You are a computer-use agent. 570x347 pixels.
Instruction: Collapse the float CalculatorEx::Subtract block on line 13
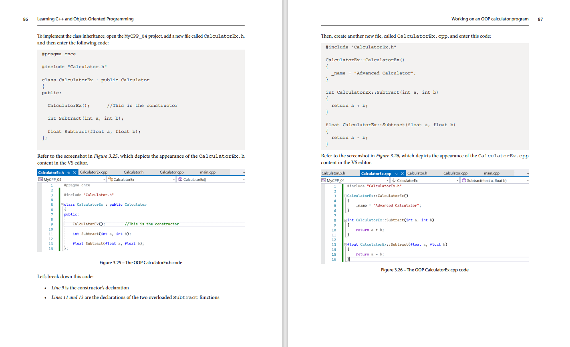(x=345, y=245)
